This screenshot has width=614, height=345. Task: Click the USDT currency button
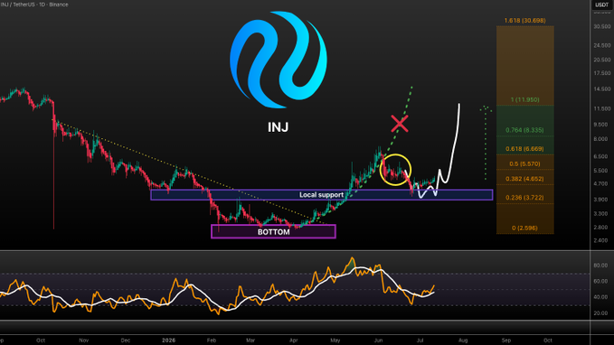pyautogui.click(x=602, y=5)
